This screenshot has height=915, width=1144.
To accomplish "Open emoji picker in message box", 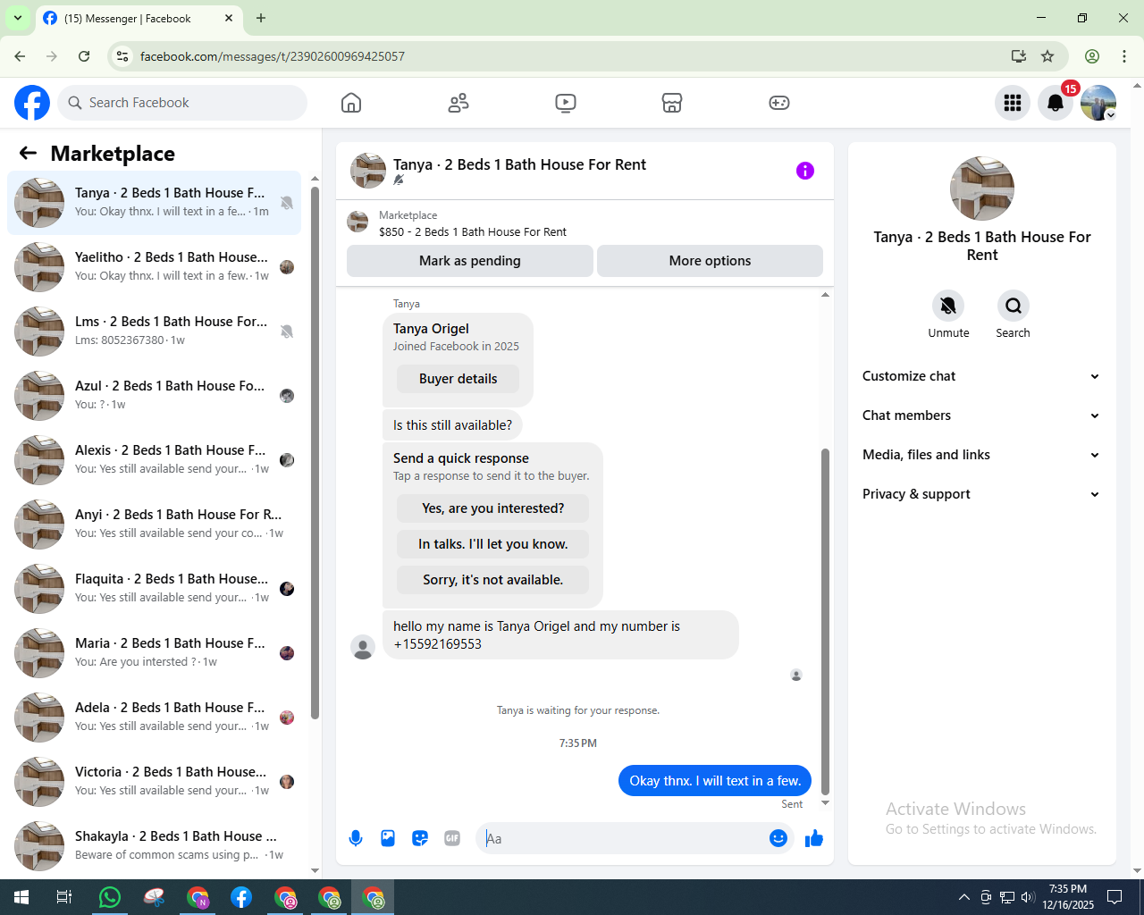I will pyautogui.click(x=778, y=838).
